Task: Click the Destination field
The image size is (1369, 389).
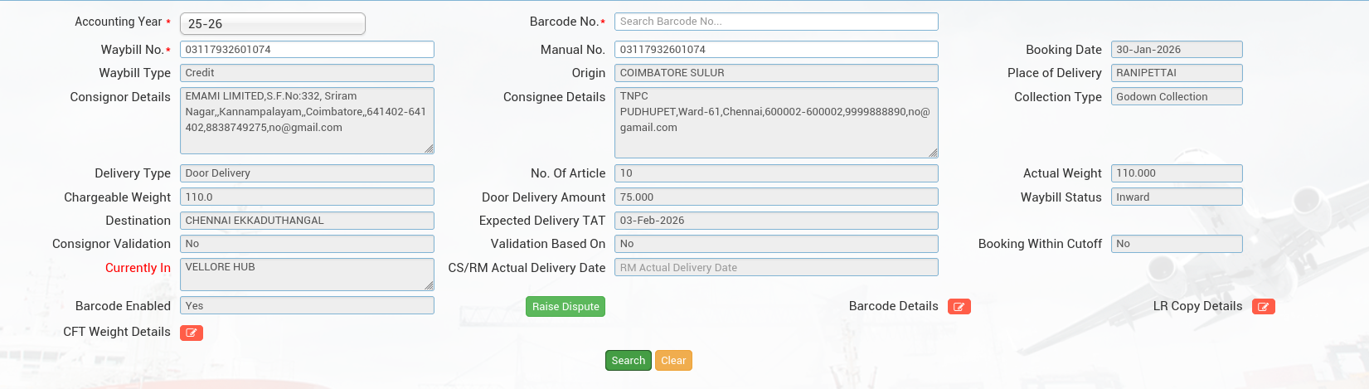Action: point(307,221)
